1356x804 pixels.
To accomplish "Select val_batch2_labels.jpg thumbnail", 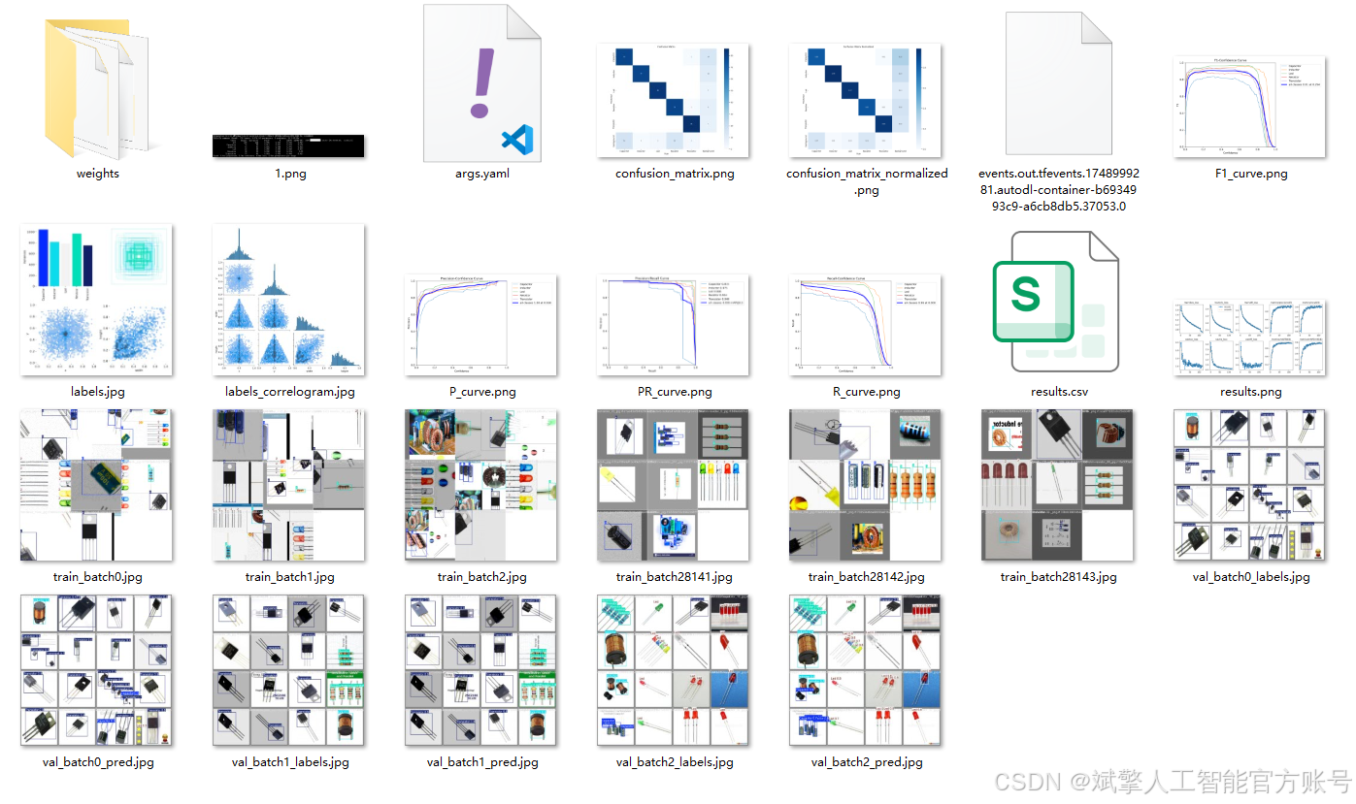I will click(674, 671).
